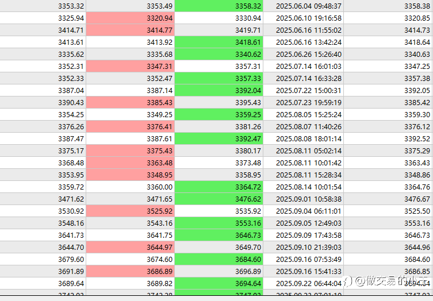
Task: Select timestamp 2025.09.01 10:58:38
Action: 309,199
